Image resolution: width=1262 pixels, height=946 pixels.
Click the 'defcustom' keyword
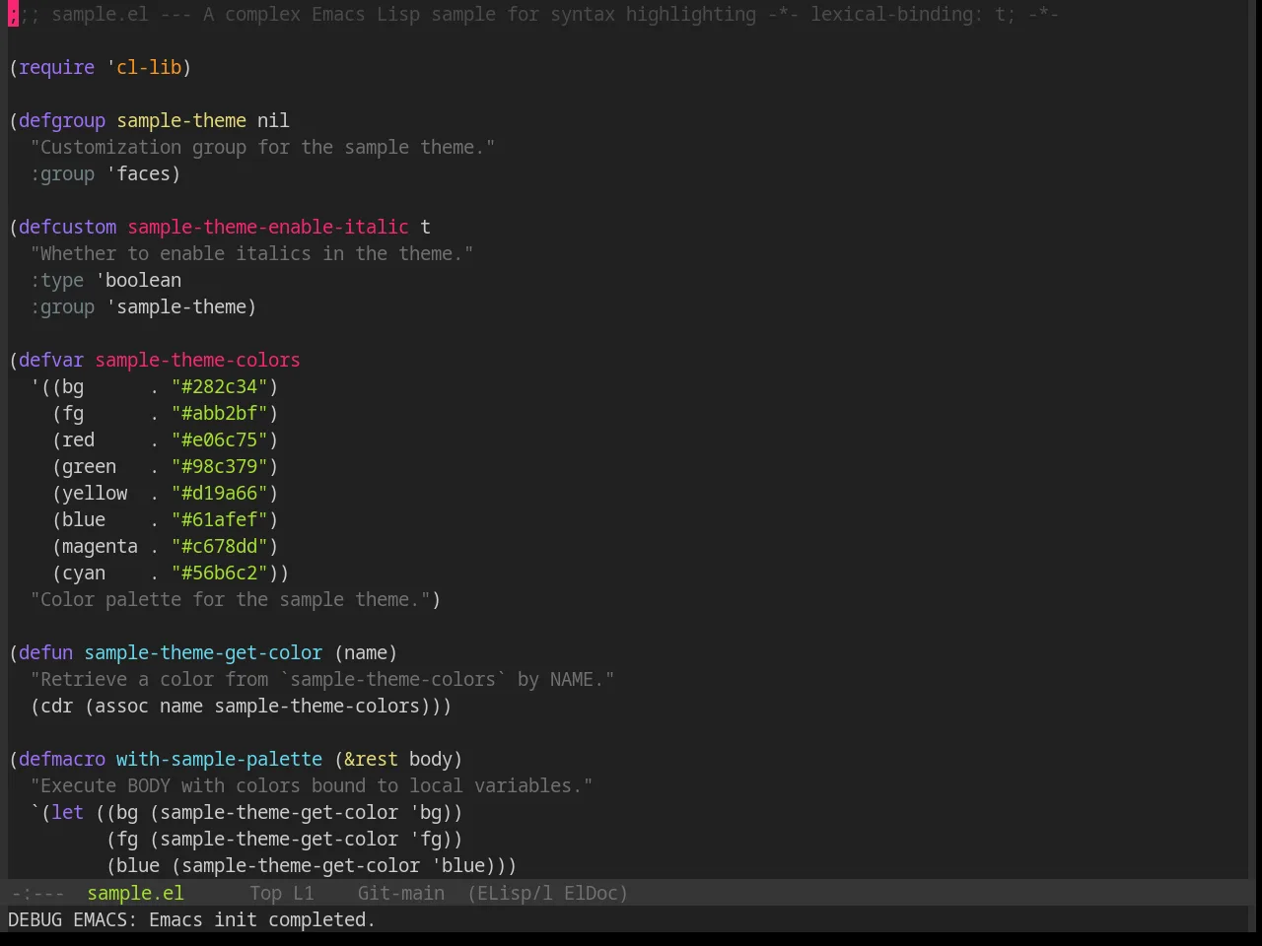pos(67,227)
